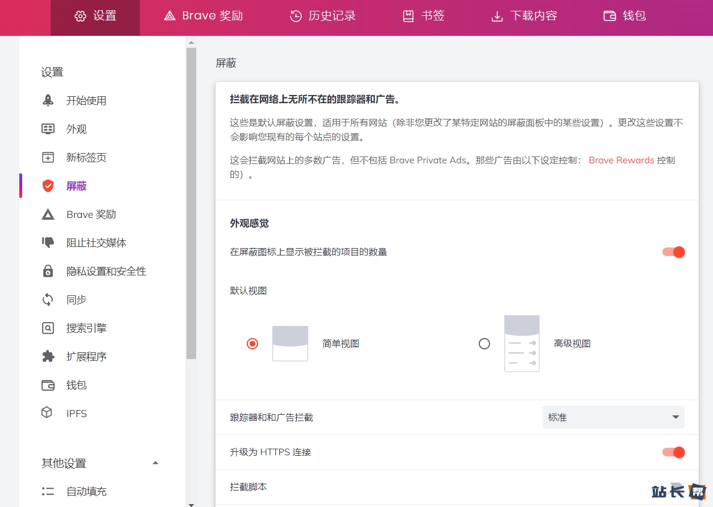This screenshot has height=507, width=713.
Task: Click the 外观 appearance icon in sidebar
Action: tap(48, 129)
